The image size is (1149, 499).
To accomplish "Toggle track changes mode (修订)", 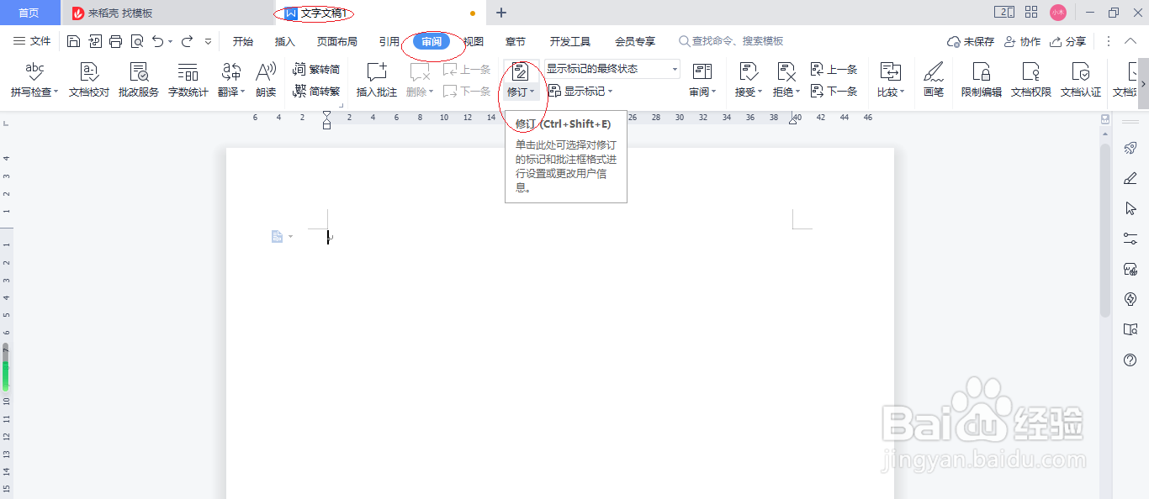I will click(x=520, y=80).
